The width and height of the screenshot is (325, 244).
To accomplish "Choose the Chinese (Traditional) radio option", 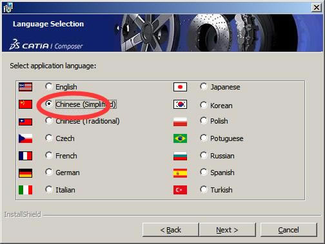I will click(49, 120).
